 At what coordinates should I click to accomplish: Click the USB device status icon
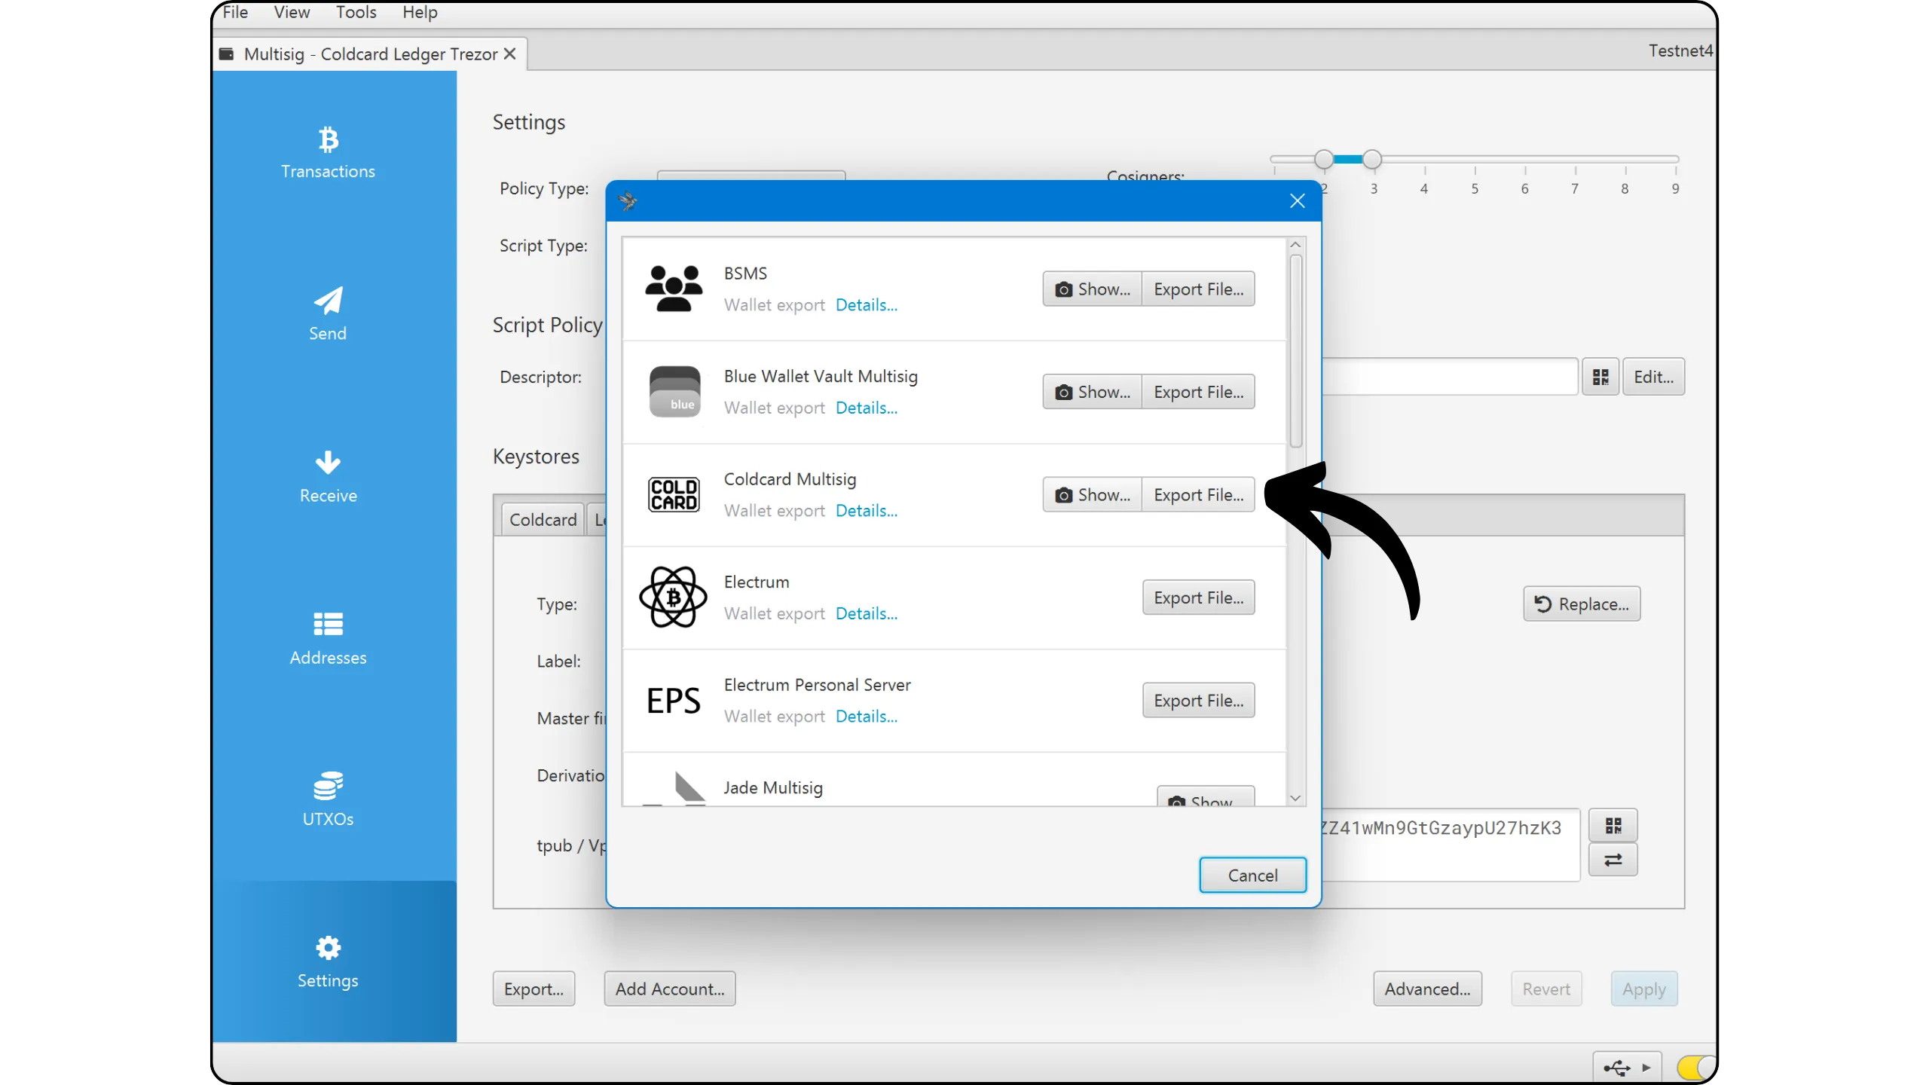point(1617,1068)
